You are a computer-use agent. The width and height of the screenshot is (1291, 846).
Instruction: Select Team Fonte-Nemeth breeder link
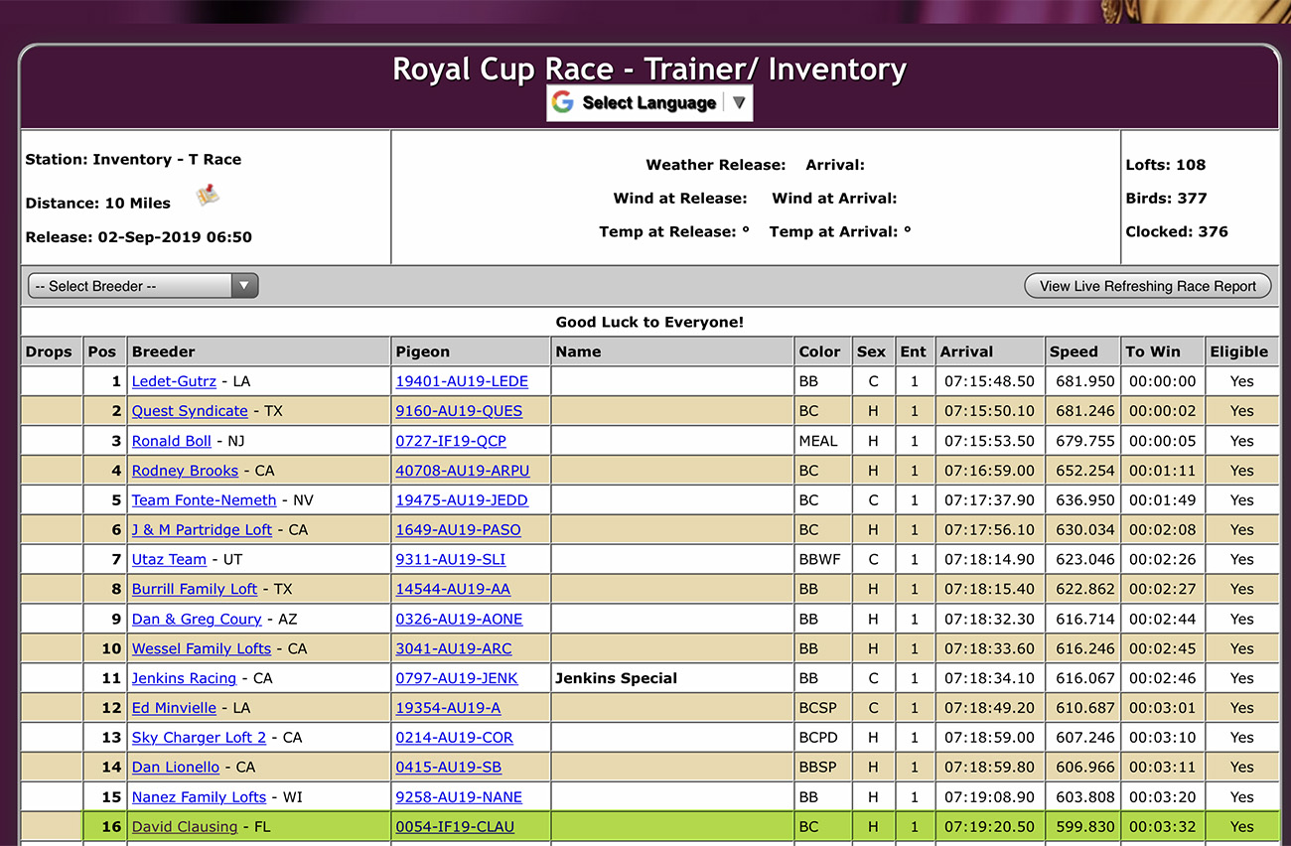click(x=205, y=500)
